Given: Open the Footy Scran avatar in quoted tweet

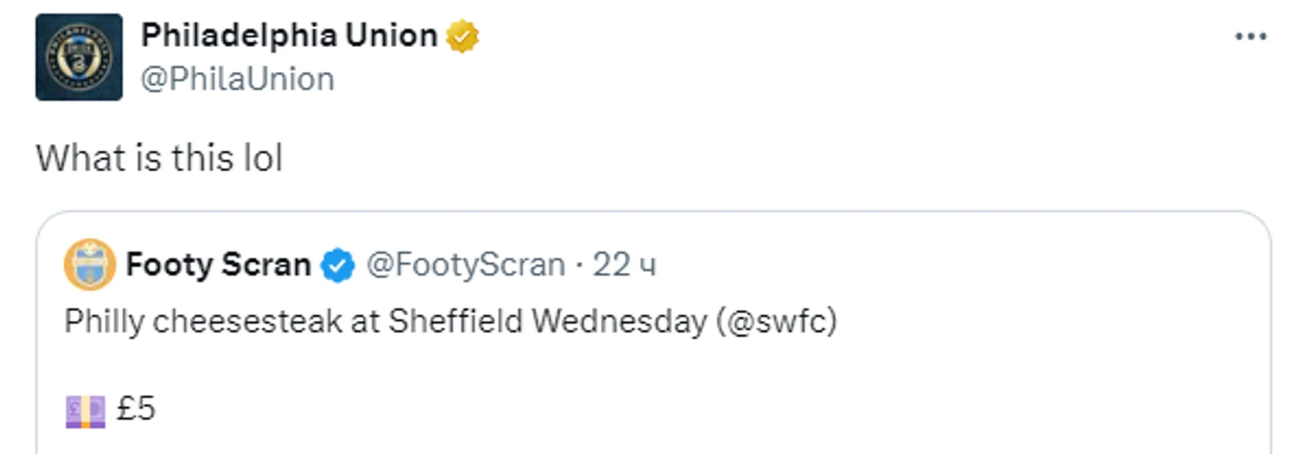Looking at the screenshot, I should click(x=90, y=265).
